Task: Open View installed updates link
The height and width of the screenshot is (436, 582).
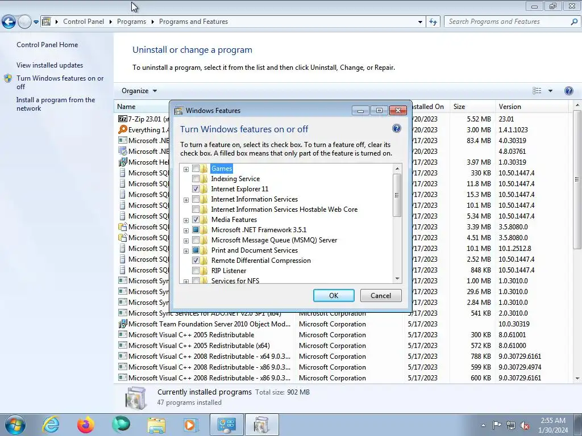Action: click(50, 65)
